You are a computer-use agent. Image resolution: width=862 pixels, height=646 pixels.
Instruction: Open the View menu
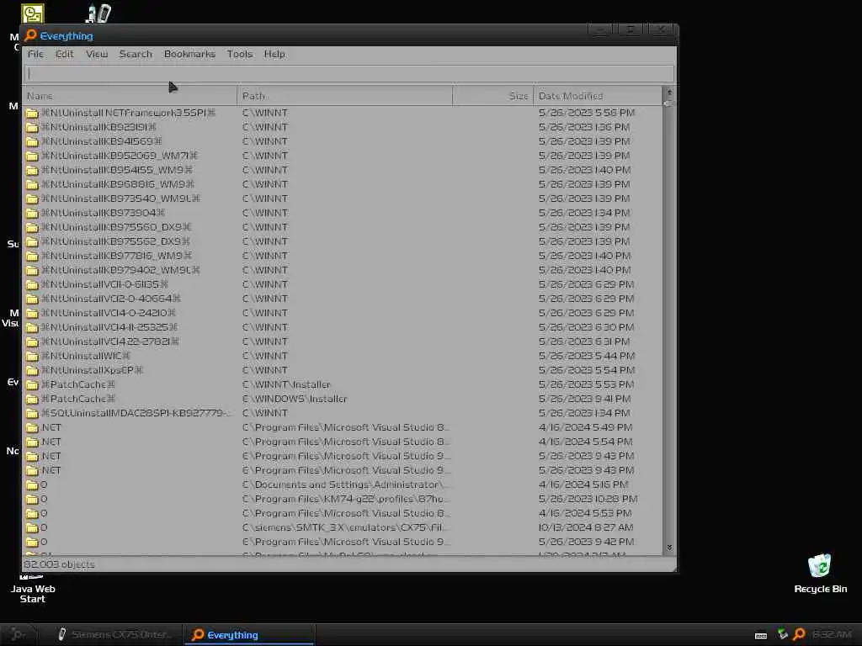click(97, 54)
